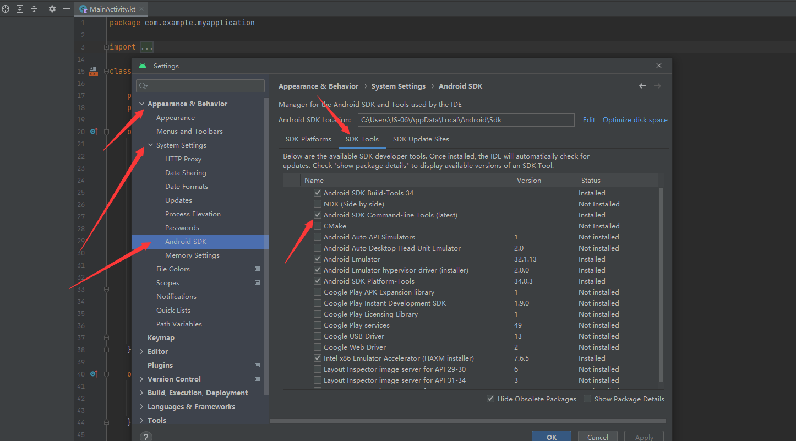
Task: Click the Kotlin file icon on MainActivity.kt tab
Action: coord(84,9)
